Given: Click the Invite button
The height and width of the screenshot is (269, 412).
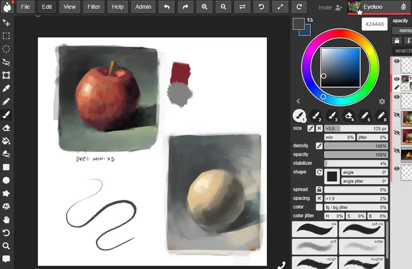Looking at the screenshot, I should coord(330,8).
